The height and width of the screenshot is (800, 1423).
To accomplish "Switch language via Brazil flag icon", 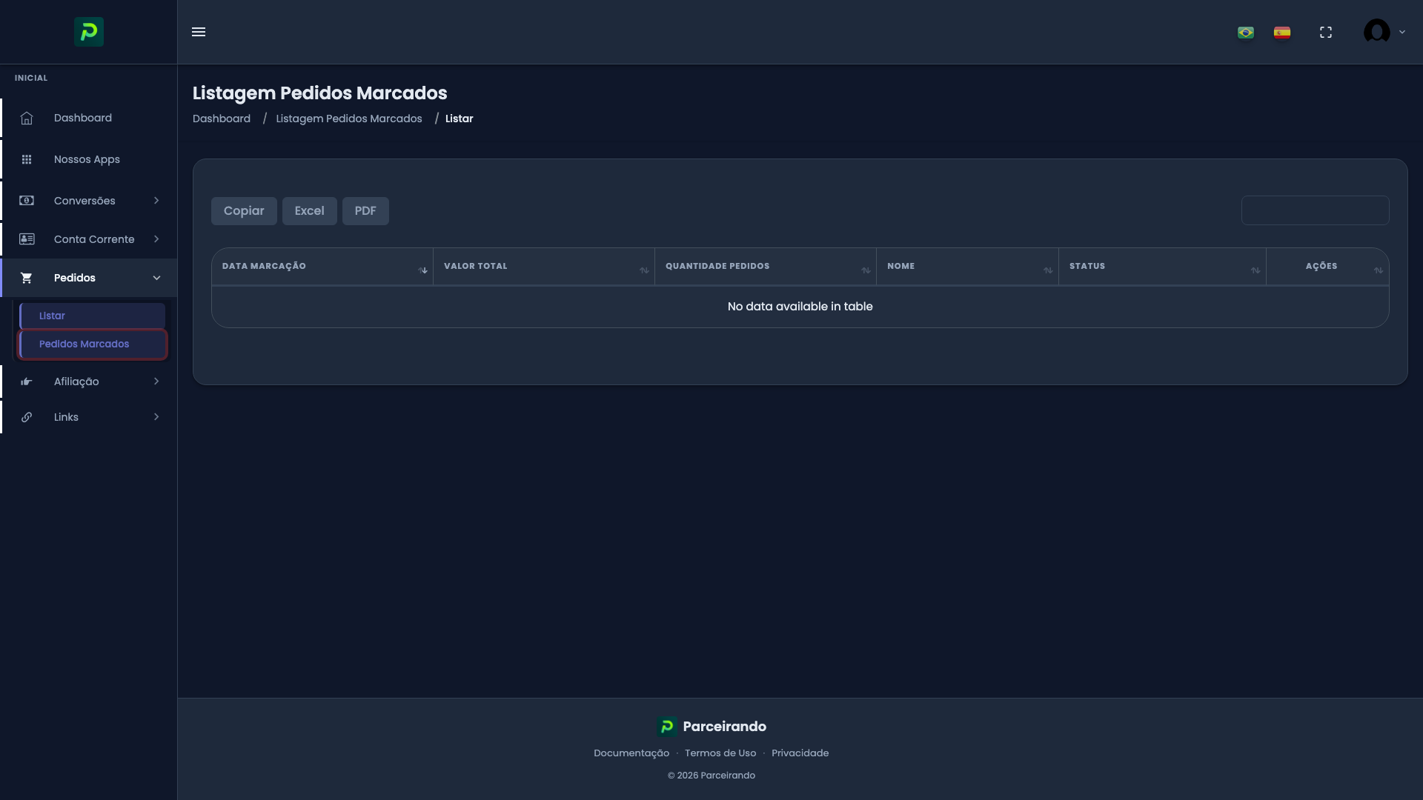I will 1246,33.
